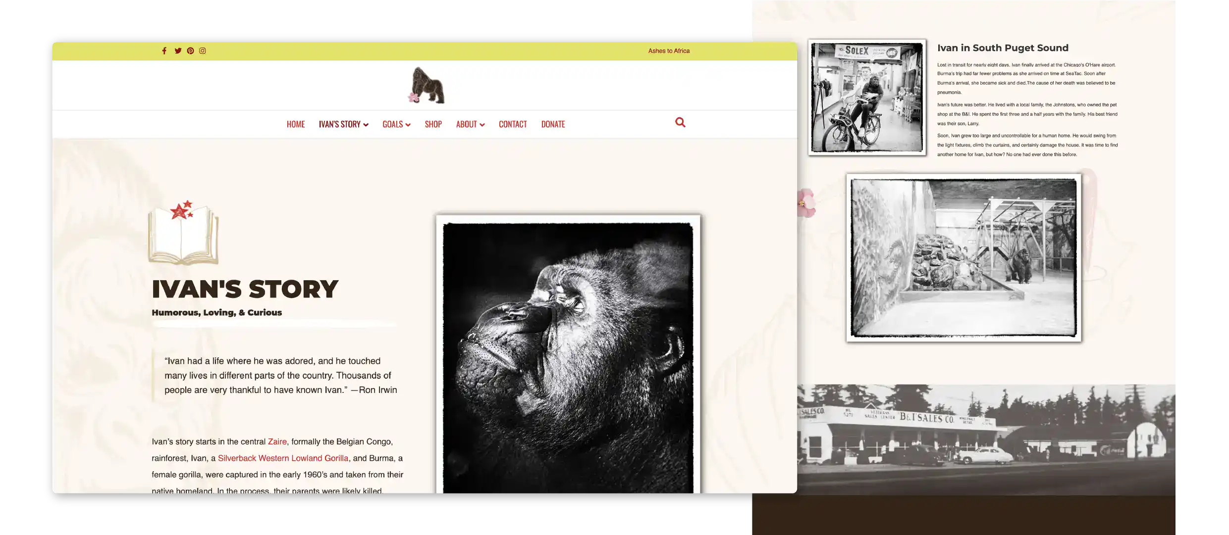Image resolution: width=1229 pixels, height=535 pixels.
Task: Click the red search magnifier icon
Action: [x=680, y=123]
